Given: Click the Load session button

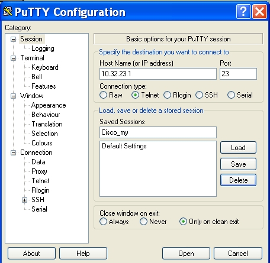Looking at the screenshot, I should [238, 147].
